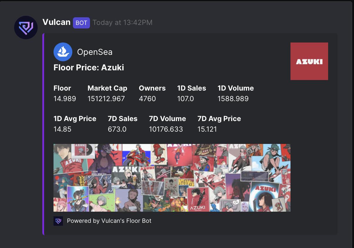Viewport: 354px width, 248px height.
Task: Click the small Vulcan footer icon
Action: click(58, 221)
